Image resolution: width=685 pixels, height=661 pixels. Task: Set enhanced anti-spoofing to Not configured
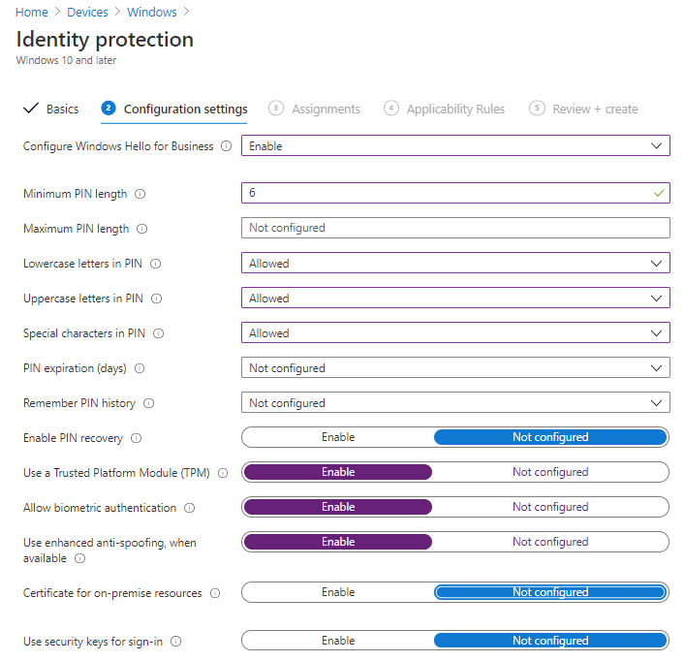click(549, 542)
